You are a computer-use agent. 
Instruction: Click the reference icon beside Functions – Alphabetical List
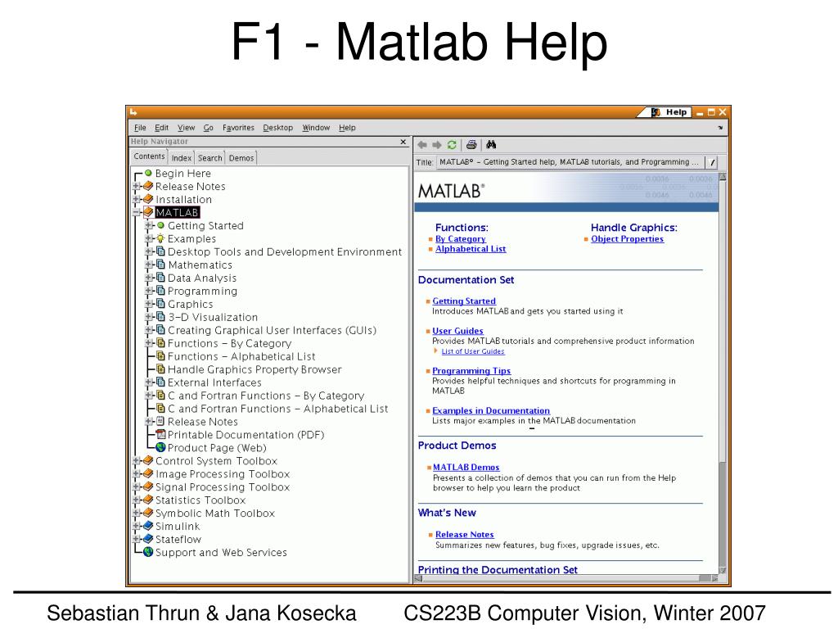160,355
